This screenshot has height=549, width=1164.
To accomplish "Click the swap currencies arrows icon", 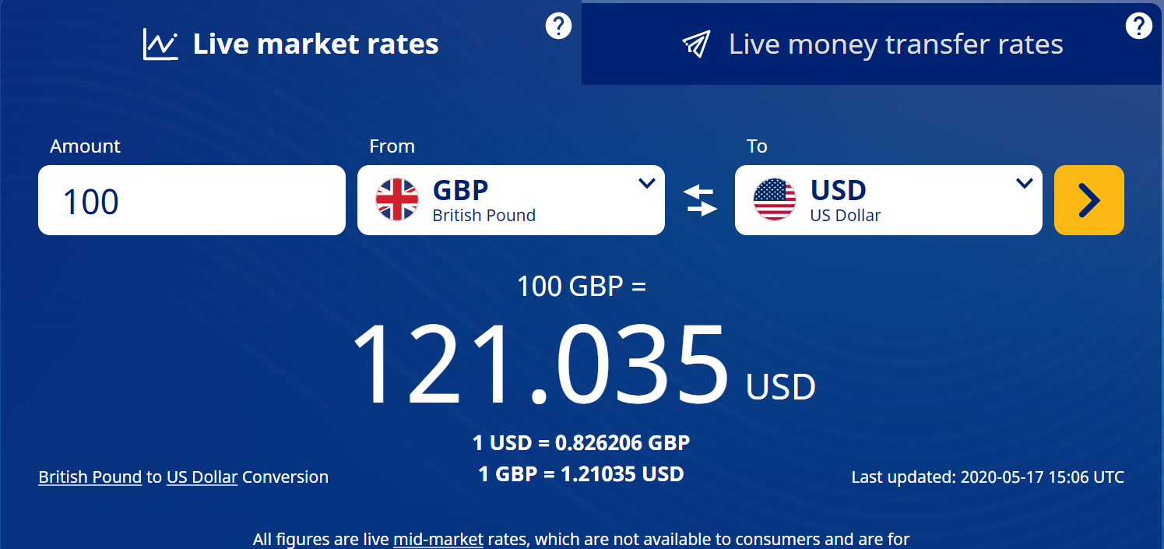I will [x=700, y=200].
